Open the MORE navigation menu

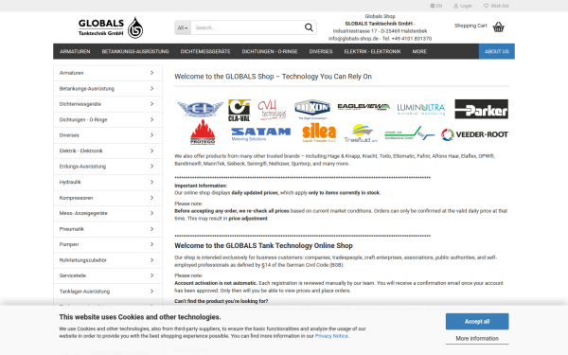[419, 51]
